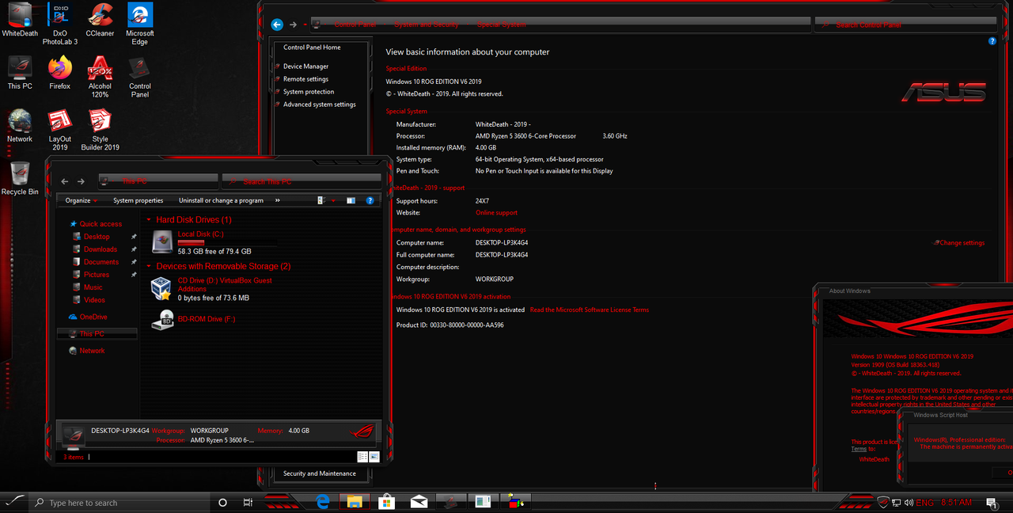Open the notification center icon
This screenshot has width=1013, height=513.
point(992,503)
